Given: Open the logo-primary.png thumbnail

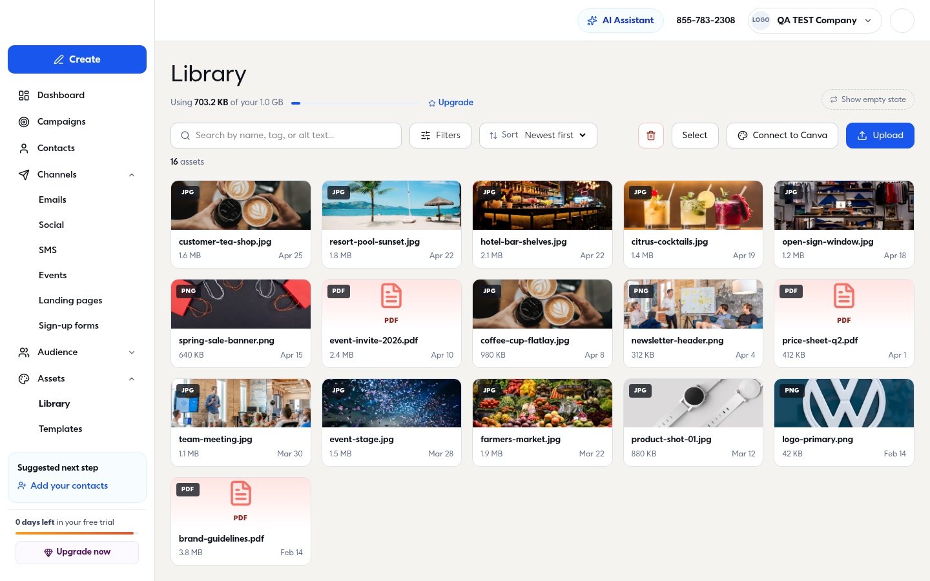Looking at the screenshot, I should pos(844,403).
